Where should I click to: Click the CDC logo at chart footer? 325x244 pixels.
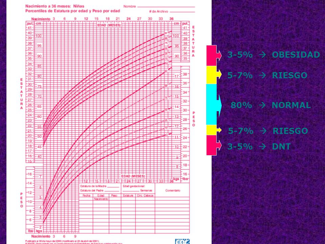(182, 242)
